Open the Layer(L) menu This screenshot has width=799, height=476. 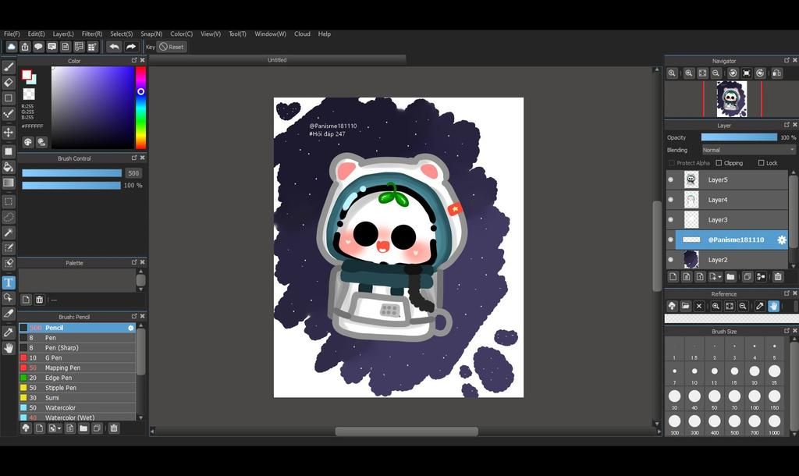coord(63,34)
